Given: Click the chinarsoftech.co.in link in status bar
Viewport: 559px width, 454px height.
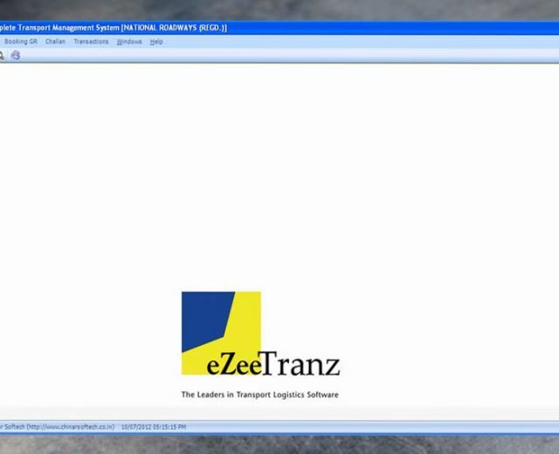Looking at the screenshot, I should [x=71, y=427].
